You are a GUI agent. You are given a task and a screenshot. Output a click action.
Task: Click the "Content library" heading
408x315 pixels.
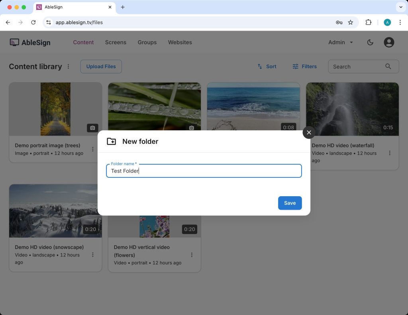tap(35, 66)
